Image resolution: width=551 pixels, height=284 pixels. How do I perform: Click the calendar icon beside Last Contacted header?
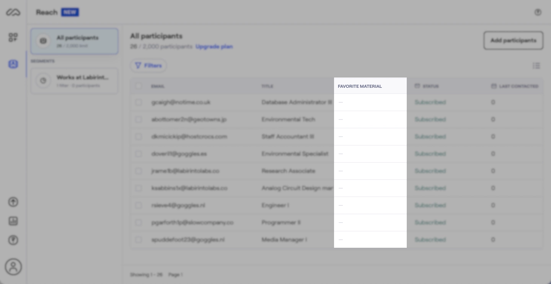(x=494, y=86)
